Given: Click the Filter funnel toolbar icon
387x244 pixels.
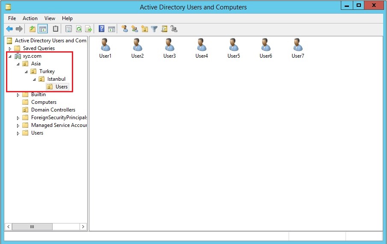Looking at the screenshot, I should [154, 29].
